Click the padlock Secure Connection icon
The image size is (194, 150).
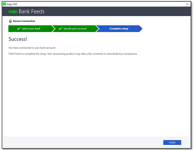10,21
